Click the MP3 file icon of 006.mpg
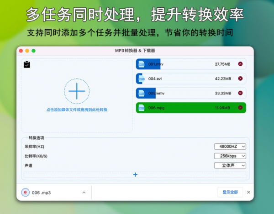The image size is (274, 214). coord(141,108)
